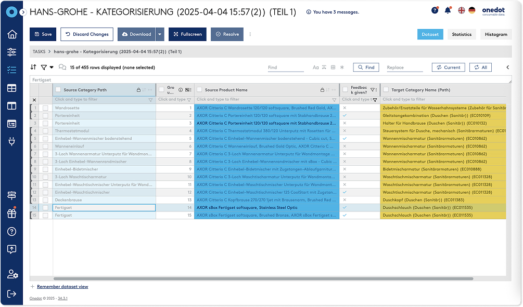This screenshot has height=307, width=523.
Task: Check the Source Product Name column checkbox
Action: click(x=199, y=89)
